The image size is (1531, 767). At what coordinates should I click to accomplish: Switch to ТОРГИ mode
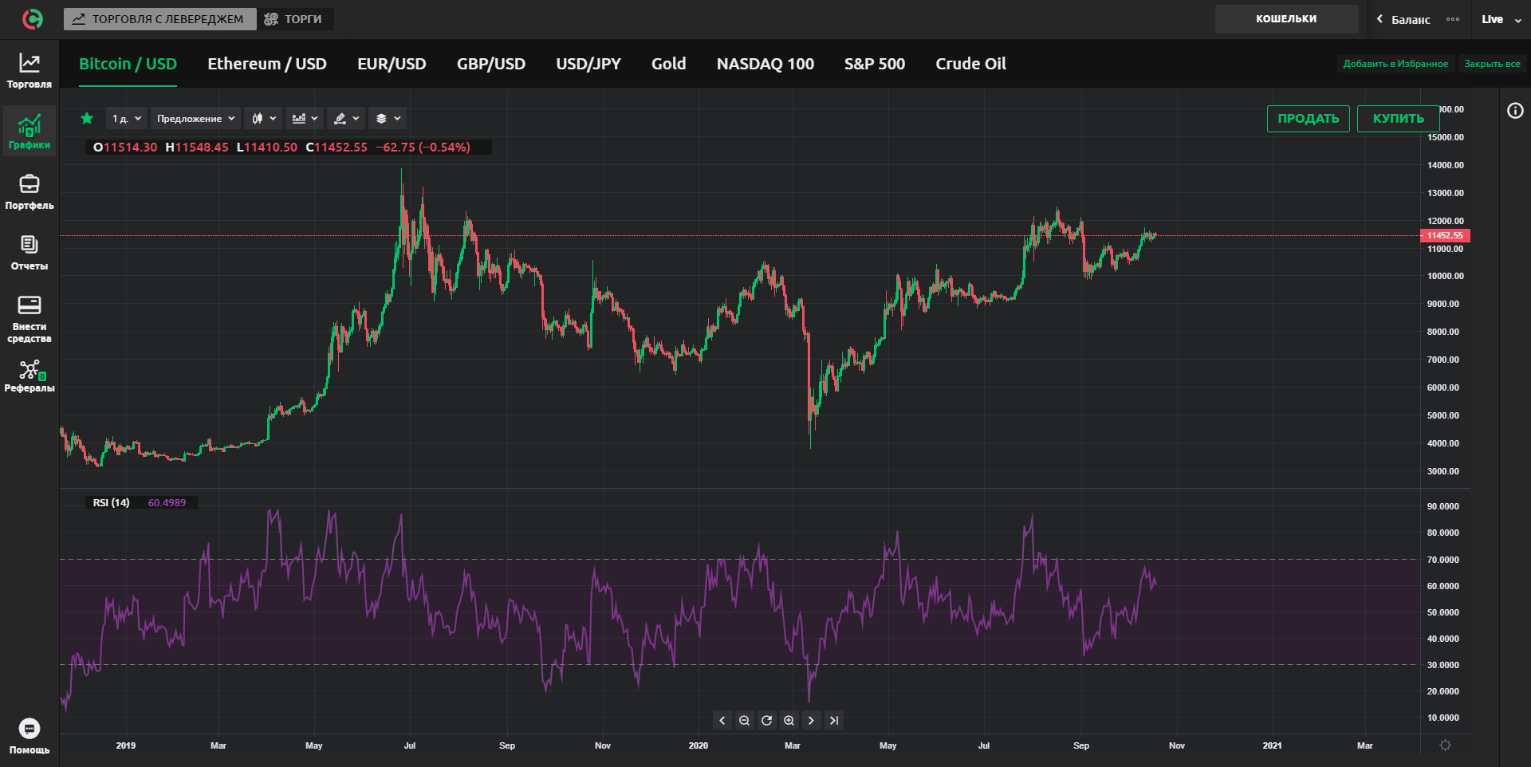[x=294, y=19]
